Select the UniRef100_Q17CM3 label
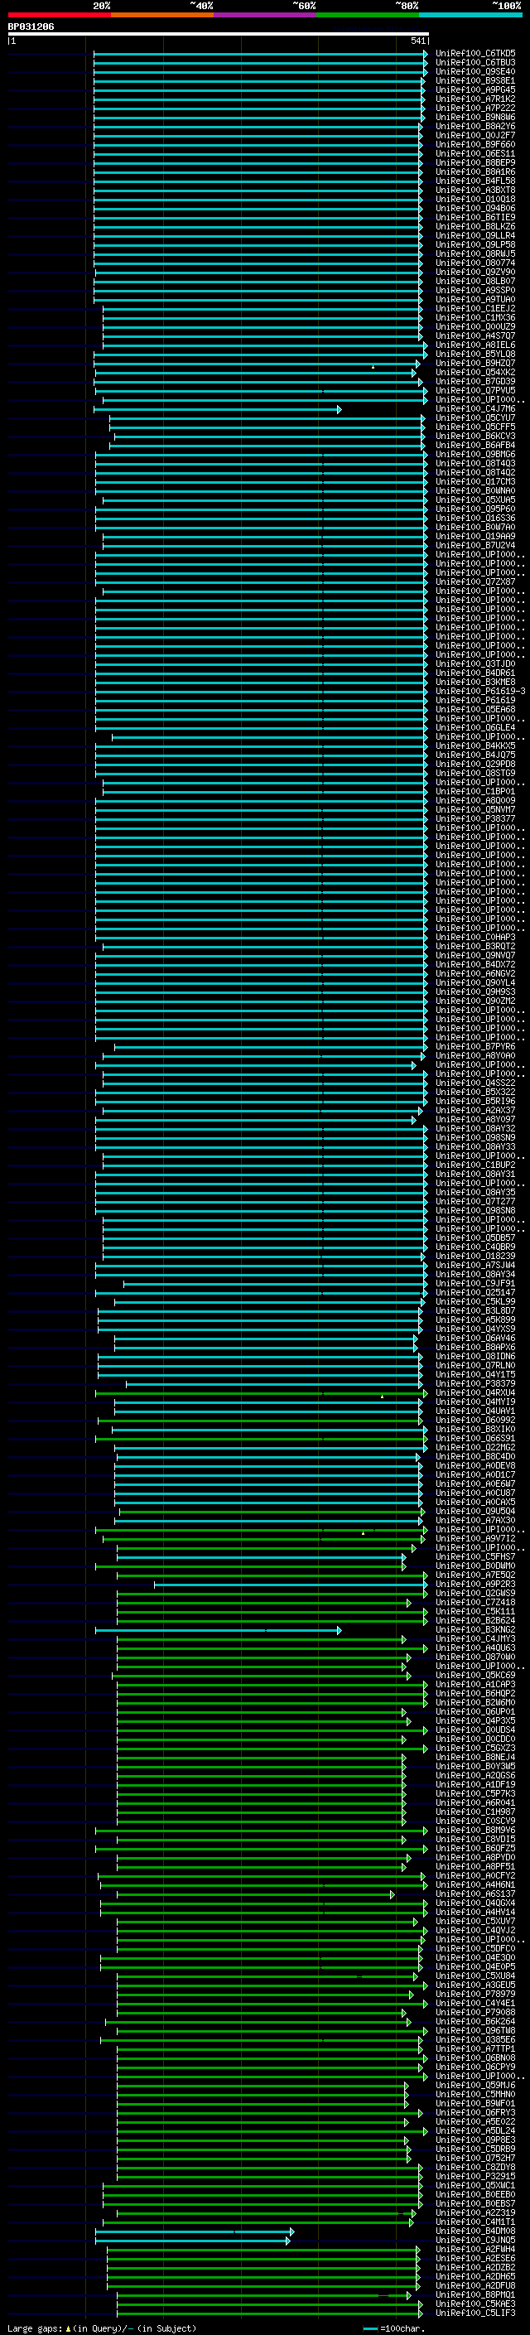This screenshot has height=2335, width=530. click(475, 482)
